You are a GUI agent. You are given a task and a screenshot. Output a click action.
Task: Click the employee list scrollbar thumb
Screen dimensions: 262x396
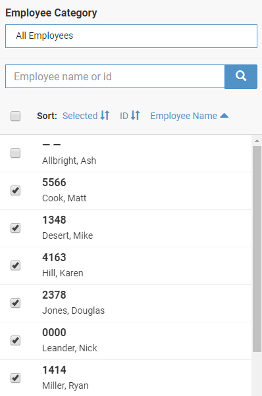(x=257, y=249)
